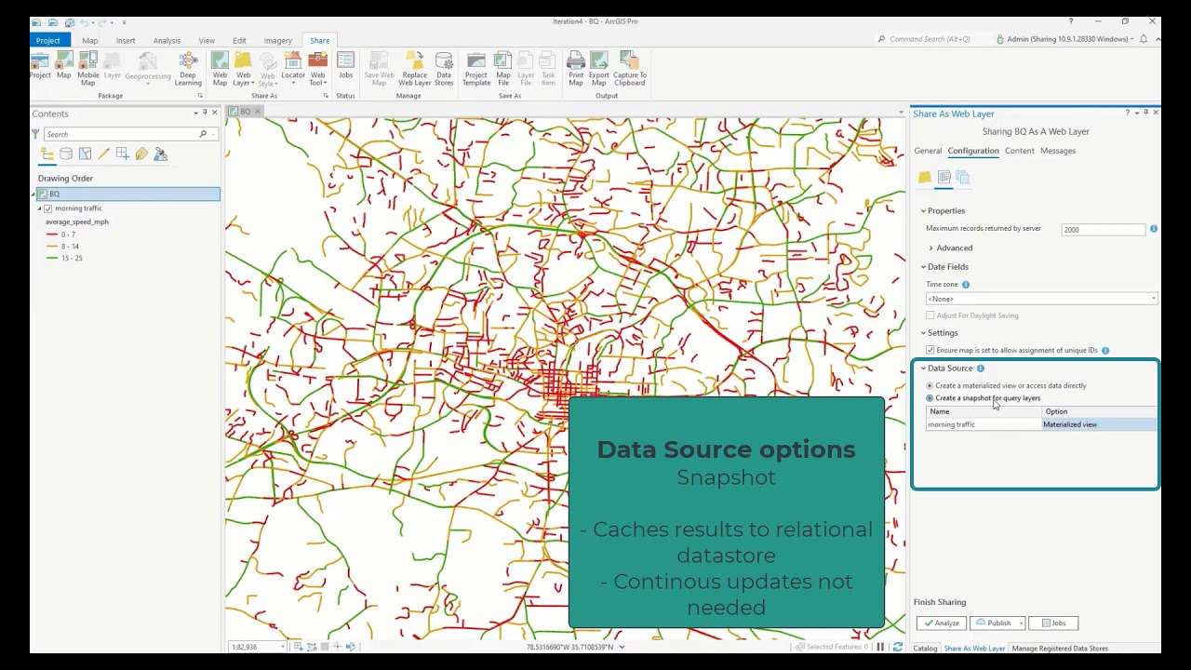The image size is (1191, 670).
Task: Select List By Perspective Imagery icon
Action: point(160,154)
